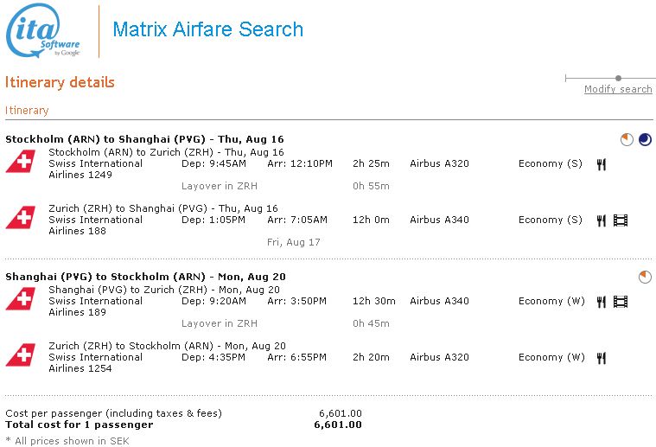
Task: Click the bold total cost 6,601.00 amount
Action: (x=338, y=425)
